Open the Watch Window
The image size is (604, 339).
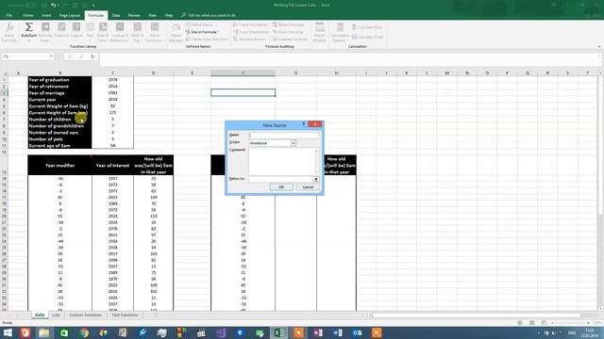pyautogui.click(x=319, y=32)
